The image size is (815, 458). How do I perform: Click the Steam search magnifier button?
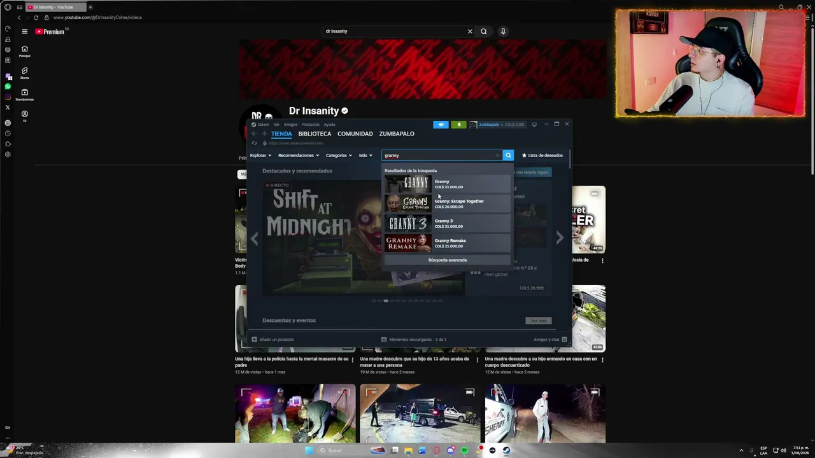coord(508,155)
